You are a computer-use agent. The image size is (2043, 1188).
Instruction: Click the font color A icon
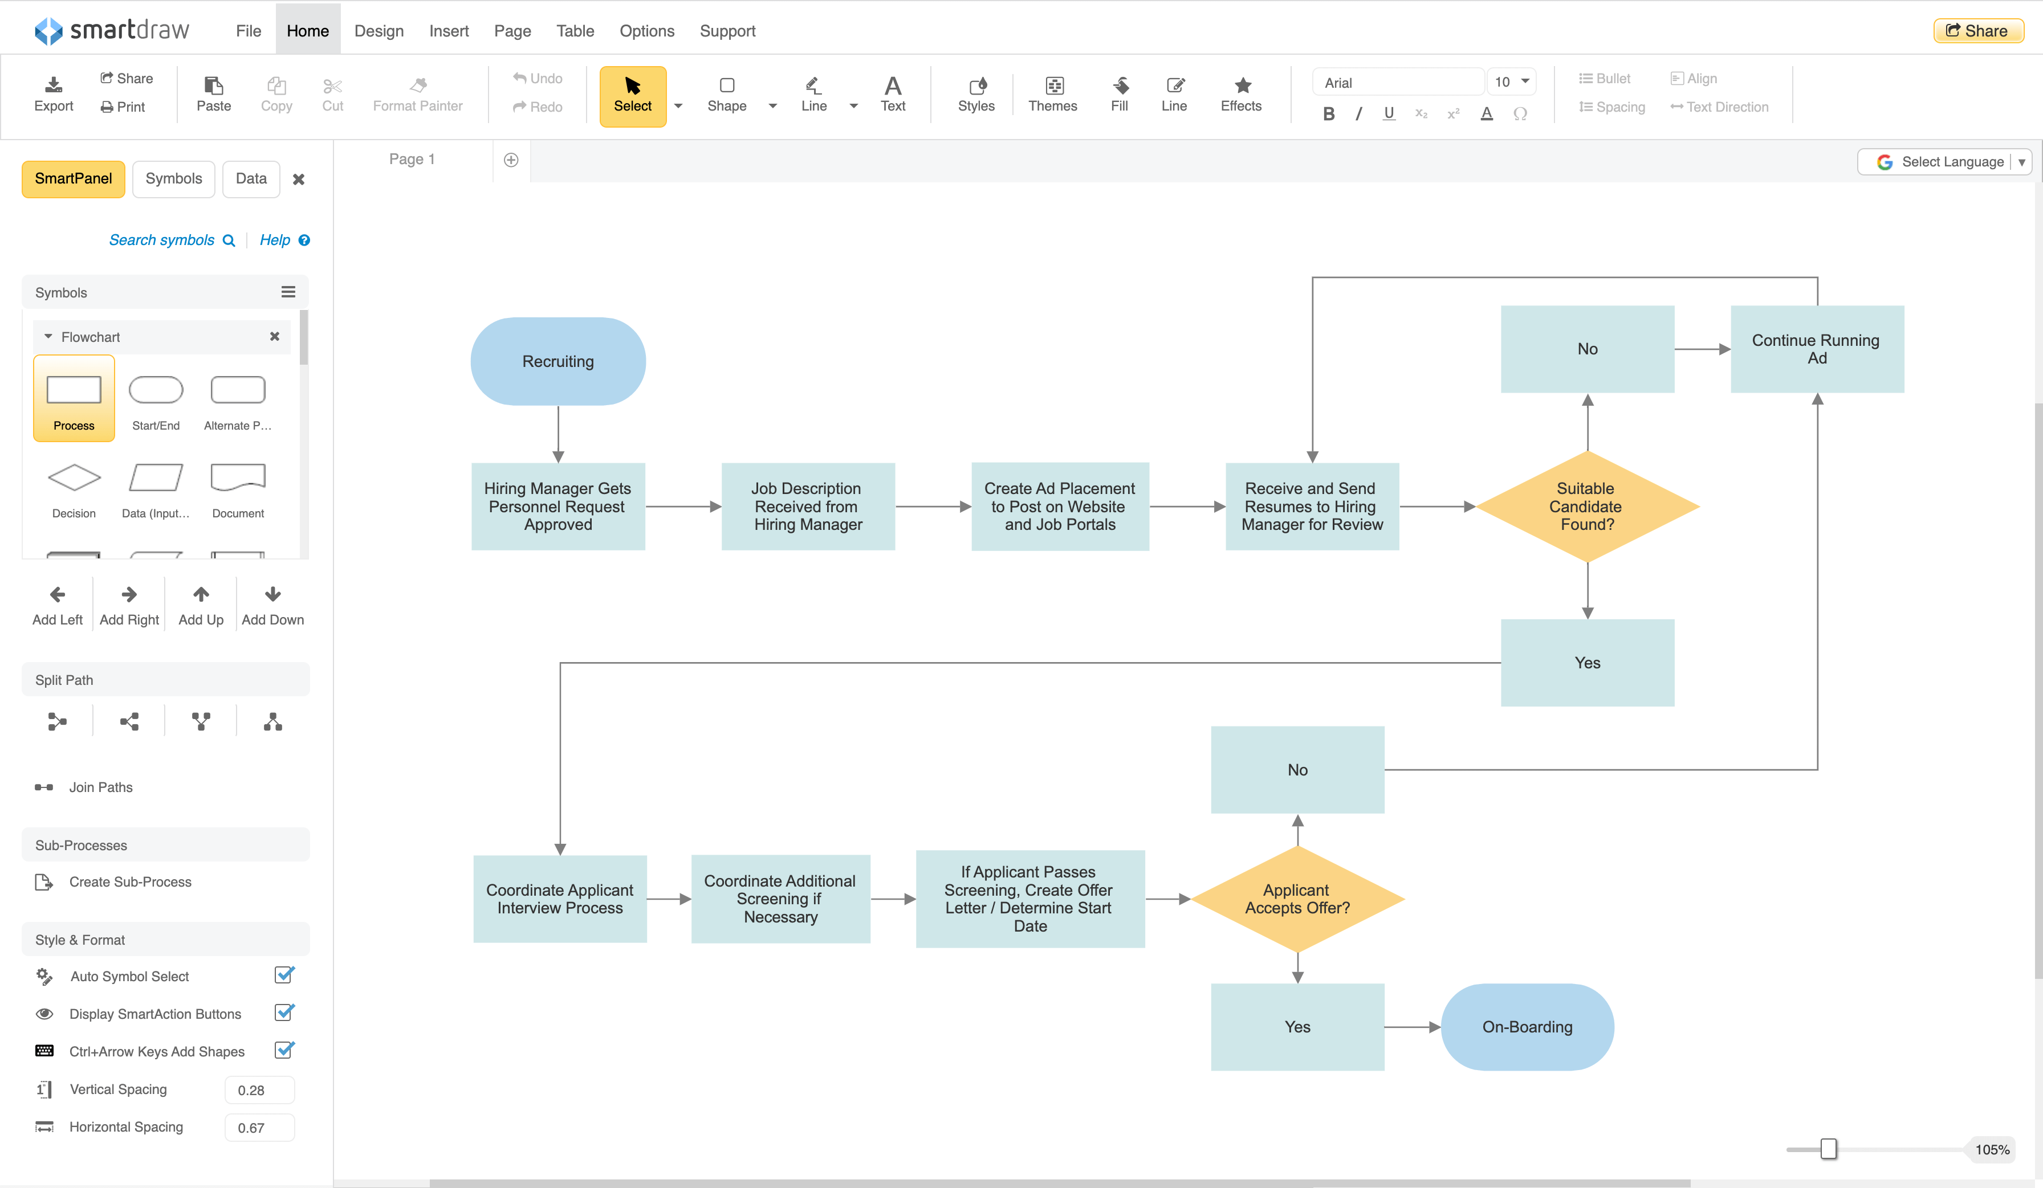(x=1486, y=115)
